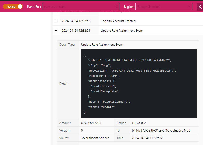
Task: Click the 2024-04-24 12:32:51 timestamp
Action: [76, 31]
